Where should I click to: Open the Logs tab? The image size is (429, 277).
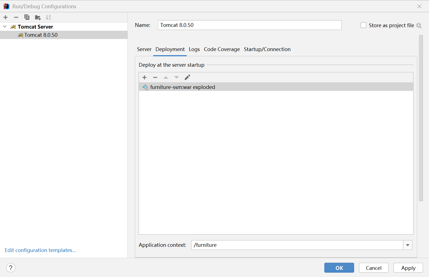(194, 49)
